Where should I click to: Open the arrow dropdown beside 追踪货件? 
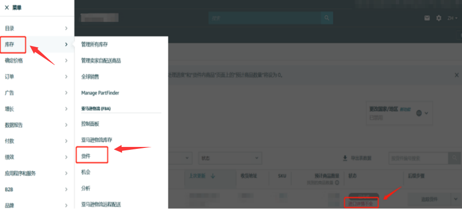pos(456,199)
